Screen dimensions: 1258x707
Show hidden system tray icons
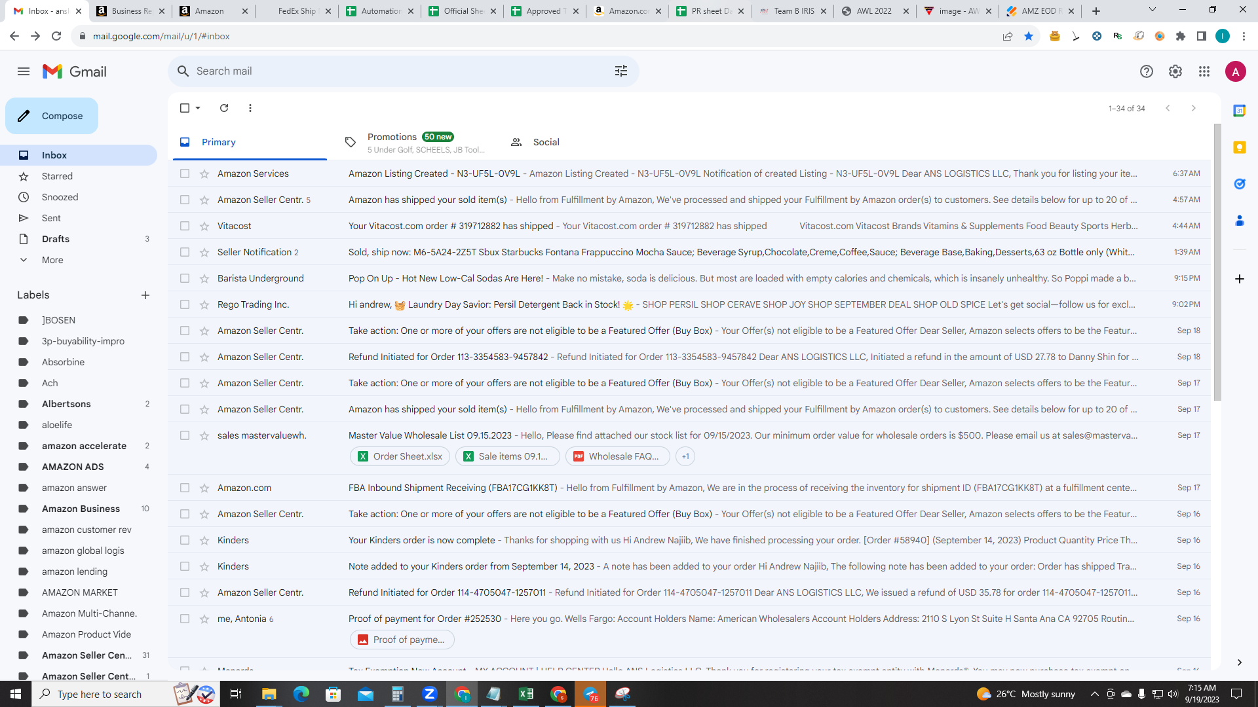[x=1095, y=694]
